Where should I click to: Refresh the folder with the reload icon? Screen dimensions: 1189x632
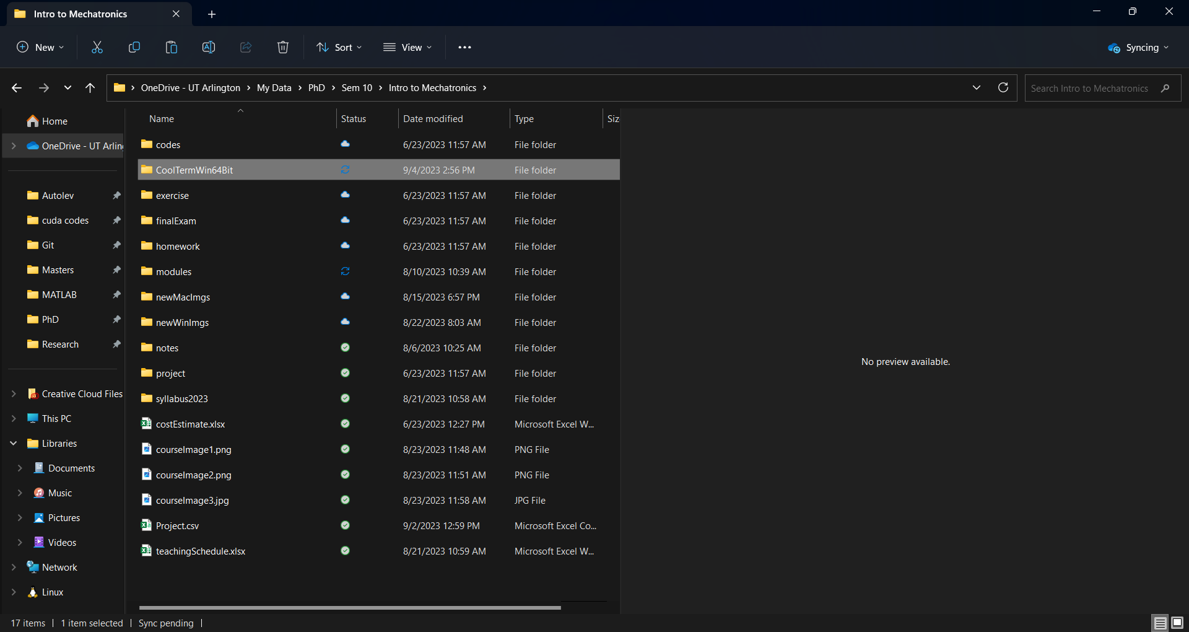click(x=1003, y=88)
